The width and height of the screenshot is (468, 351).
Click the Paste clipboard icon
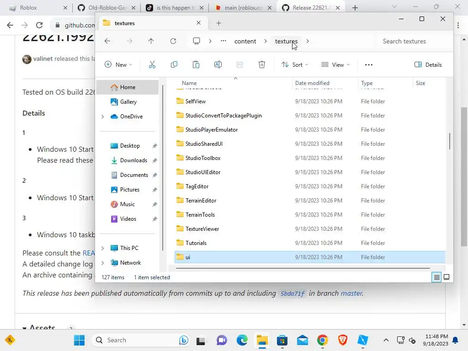pyautogui.click(x=196, y=65)
